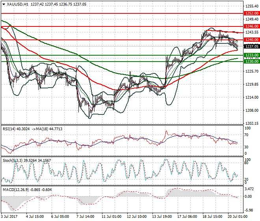The width and height of the screenshot is (260, 221).
Task: Select the MACD(12,26,9) indicator label
Action: coord(16,189)
